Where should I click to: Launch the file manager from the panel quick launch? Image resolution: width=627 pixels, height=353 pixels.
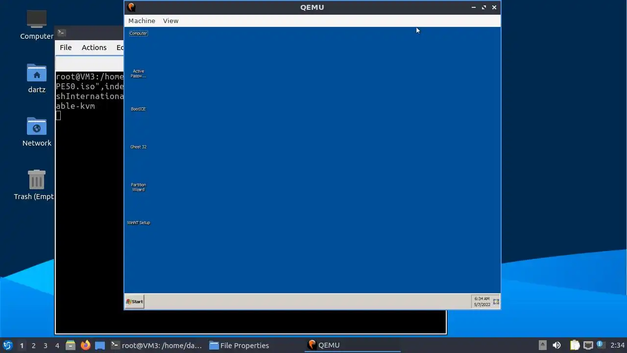tap(71, 345)
